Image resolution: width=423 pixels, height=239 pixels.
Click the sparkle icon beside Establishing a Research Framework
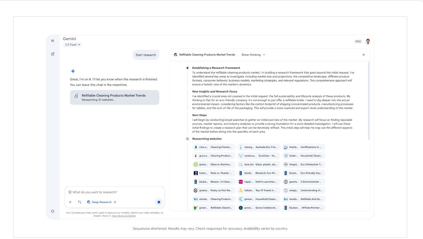click(x=188, y=68)
